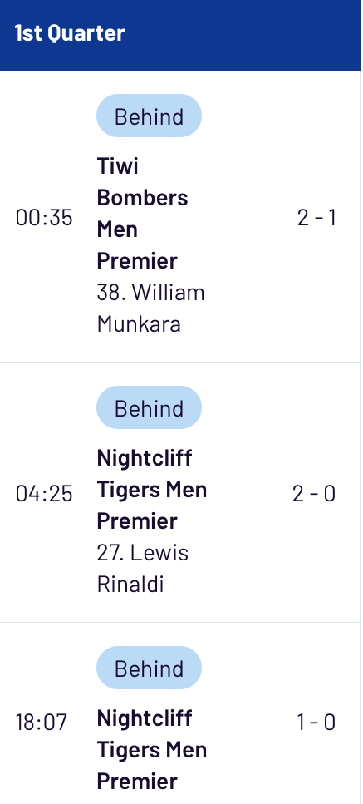Click the 04:25 timestamp
The image size is (363, 804).
[44, 494]
